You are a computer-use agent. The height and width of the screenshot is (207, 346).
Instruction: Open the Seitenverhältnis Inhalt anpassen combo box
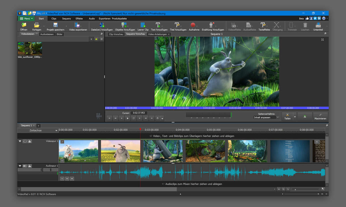(x=267, y=117)
